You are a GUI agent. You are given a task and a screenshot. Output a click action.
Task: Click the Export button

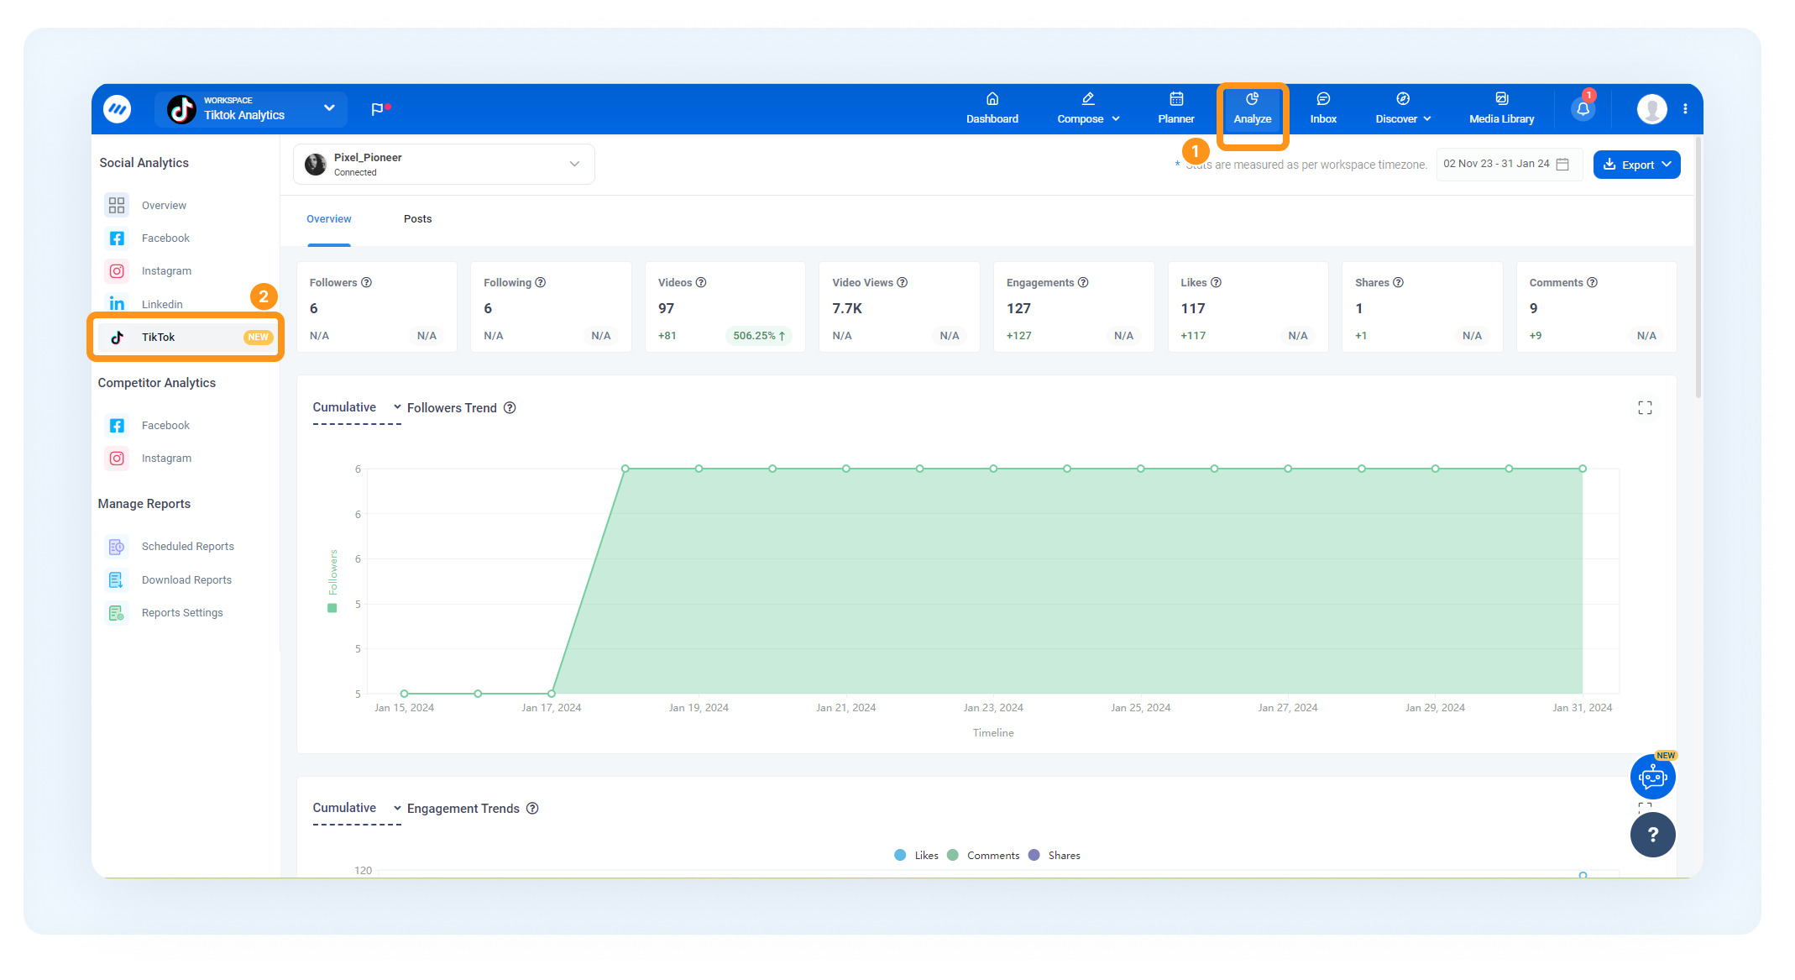click(x=1636, y=165)
